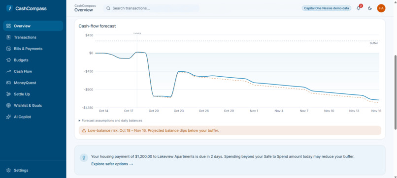Go to Transactions page

25,37
